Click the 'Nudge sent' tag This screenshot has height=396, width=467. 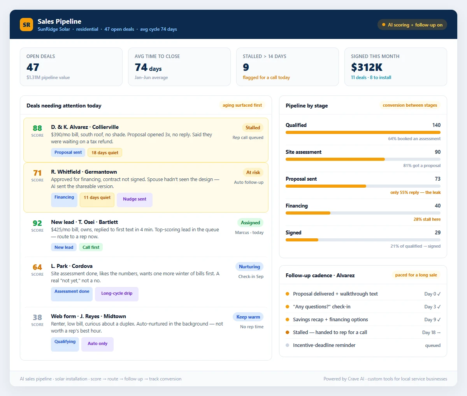(135, 200)
